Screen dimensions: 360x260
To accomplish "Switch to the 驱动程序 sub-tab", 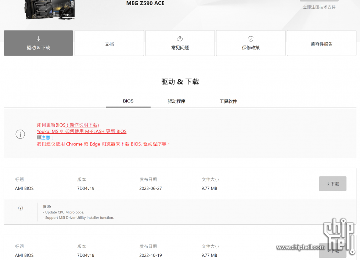I will coord(176,101).
